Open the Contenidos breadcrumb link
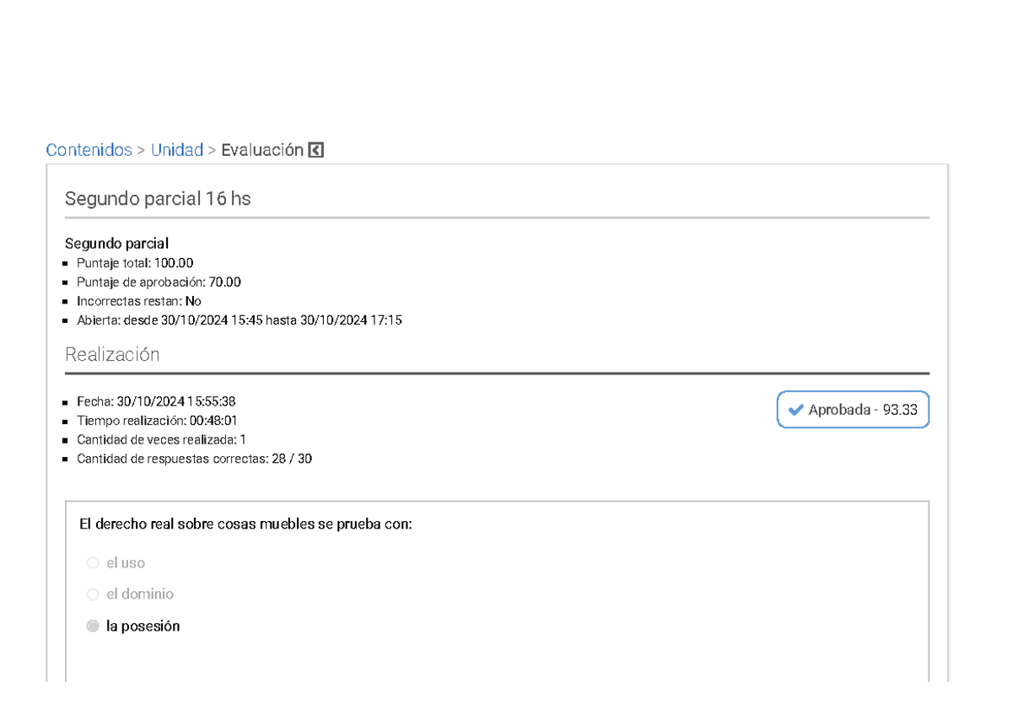The height and width of the screenshot is (715, 1012). [89, 150]
